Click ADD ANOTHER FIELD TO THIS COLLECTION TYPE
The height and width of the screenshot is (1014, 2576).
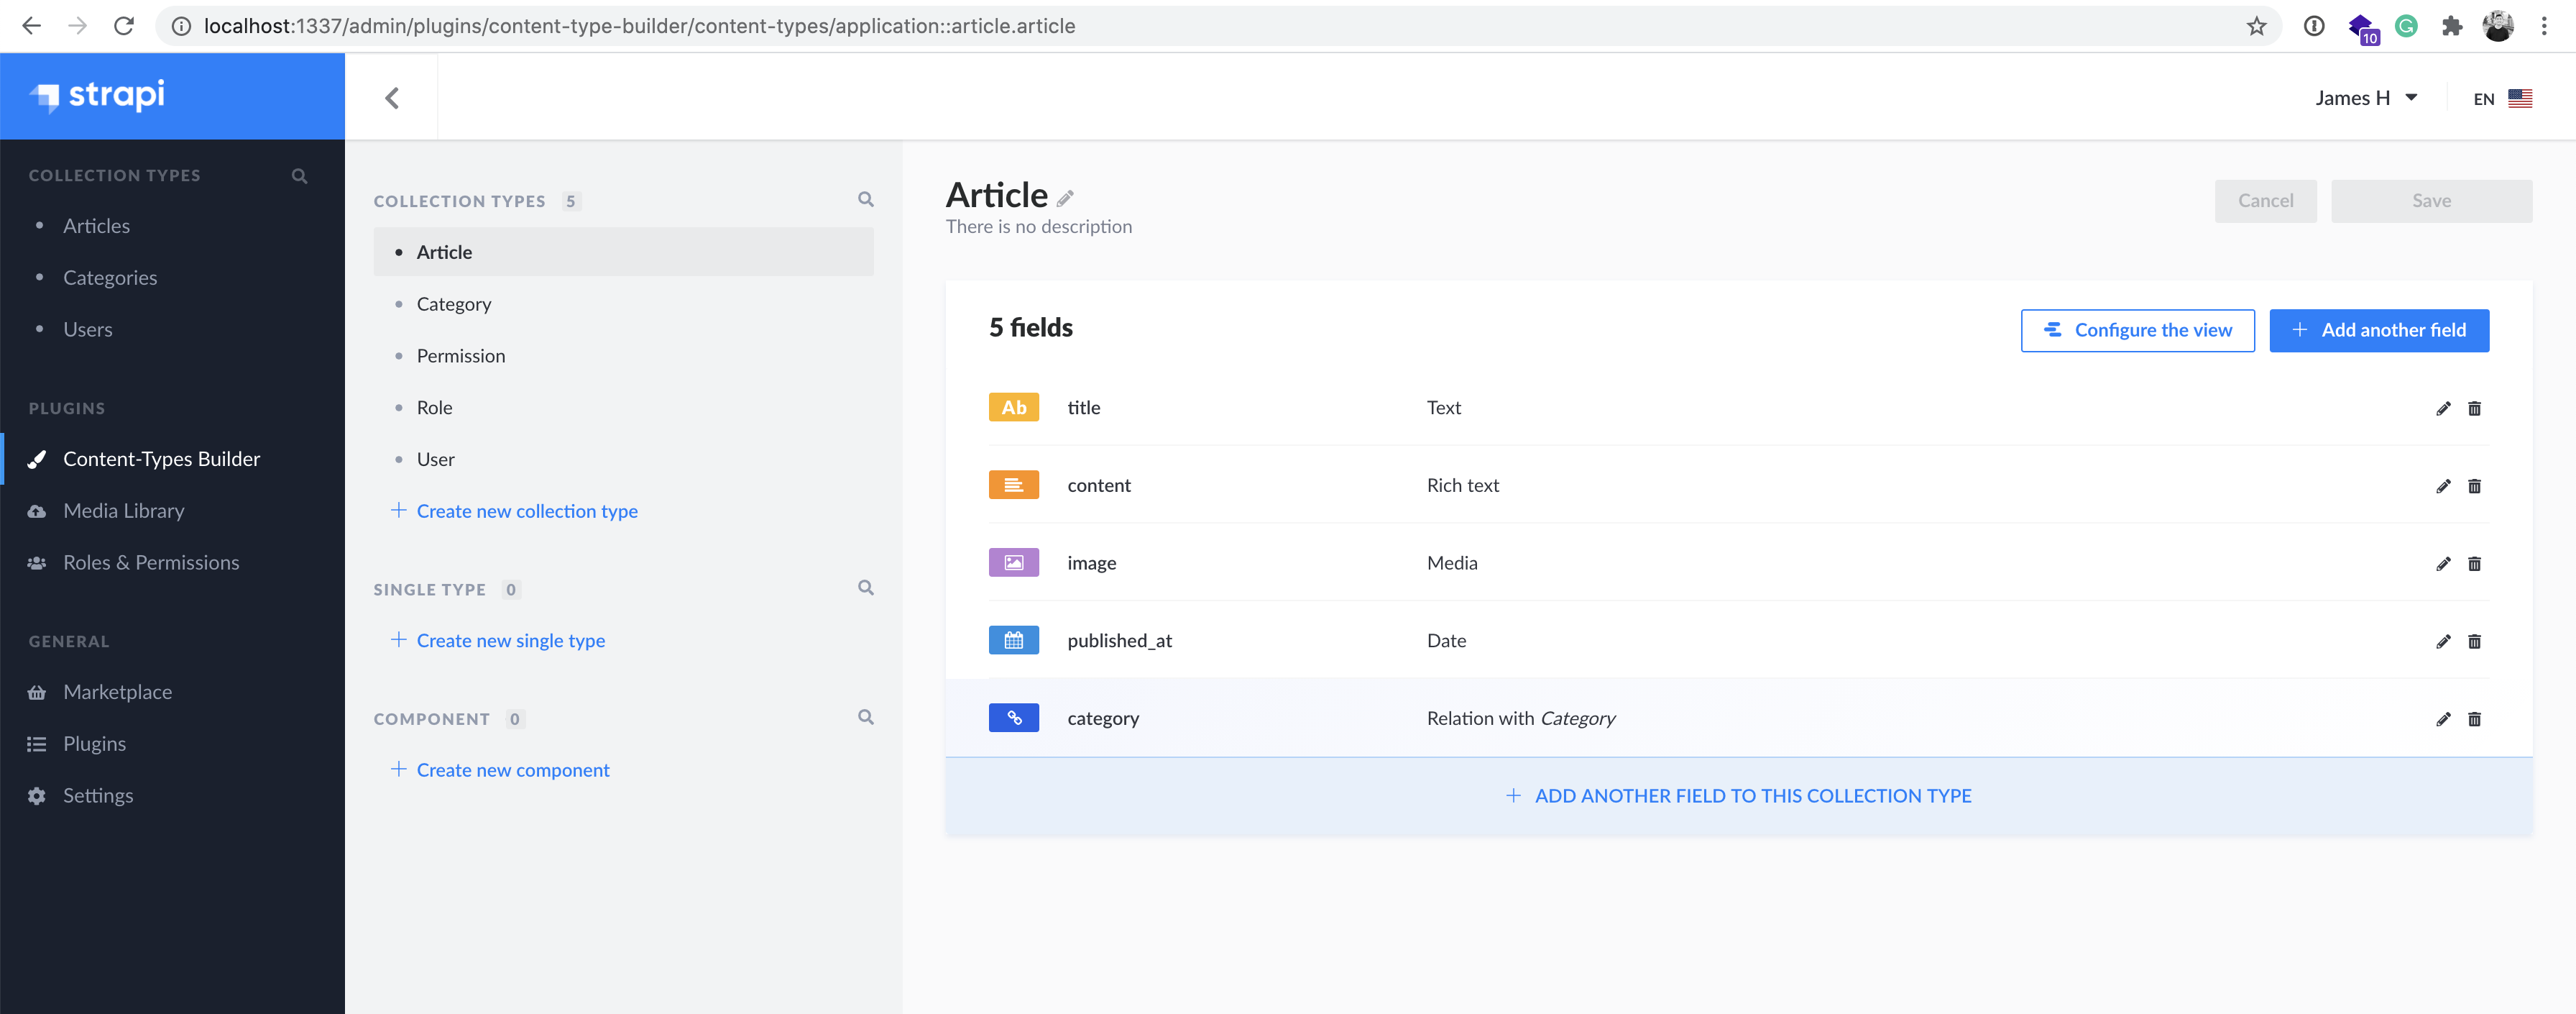tap(1740, 795)
